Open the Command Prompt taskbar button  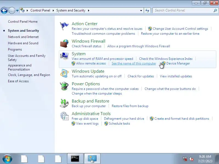click(75, 159)
